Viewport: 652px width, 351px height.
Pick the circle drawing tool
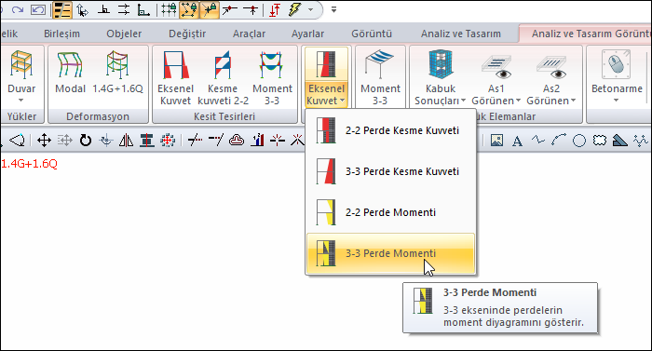coord(579,141)
